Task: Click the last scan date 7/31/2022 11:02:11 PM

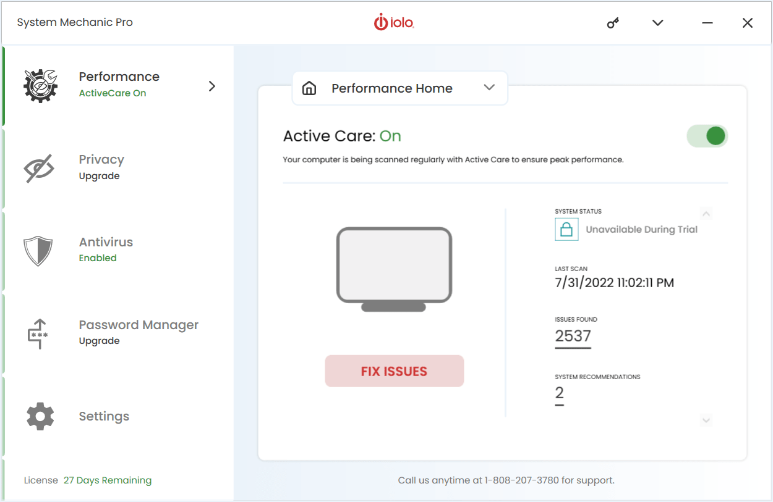Action: pyautogui.click(x=615, y=283)
